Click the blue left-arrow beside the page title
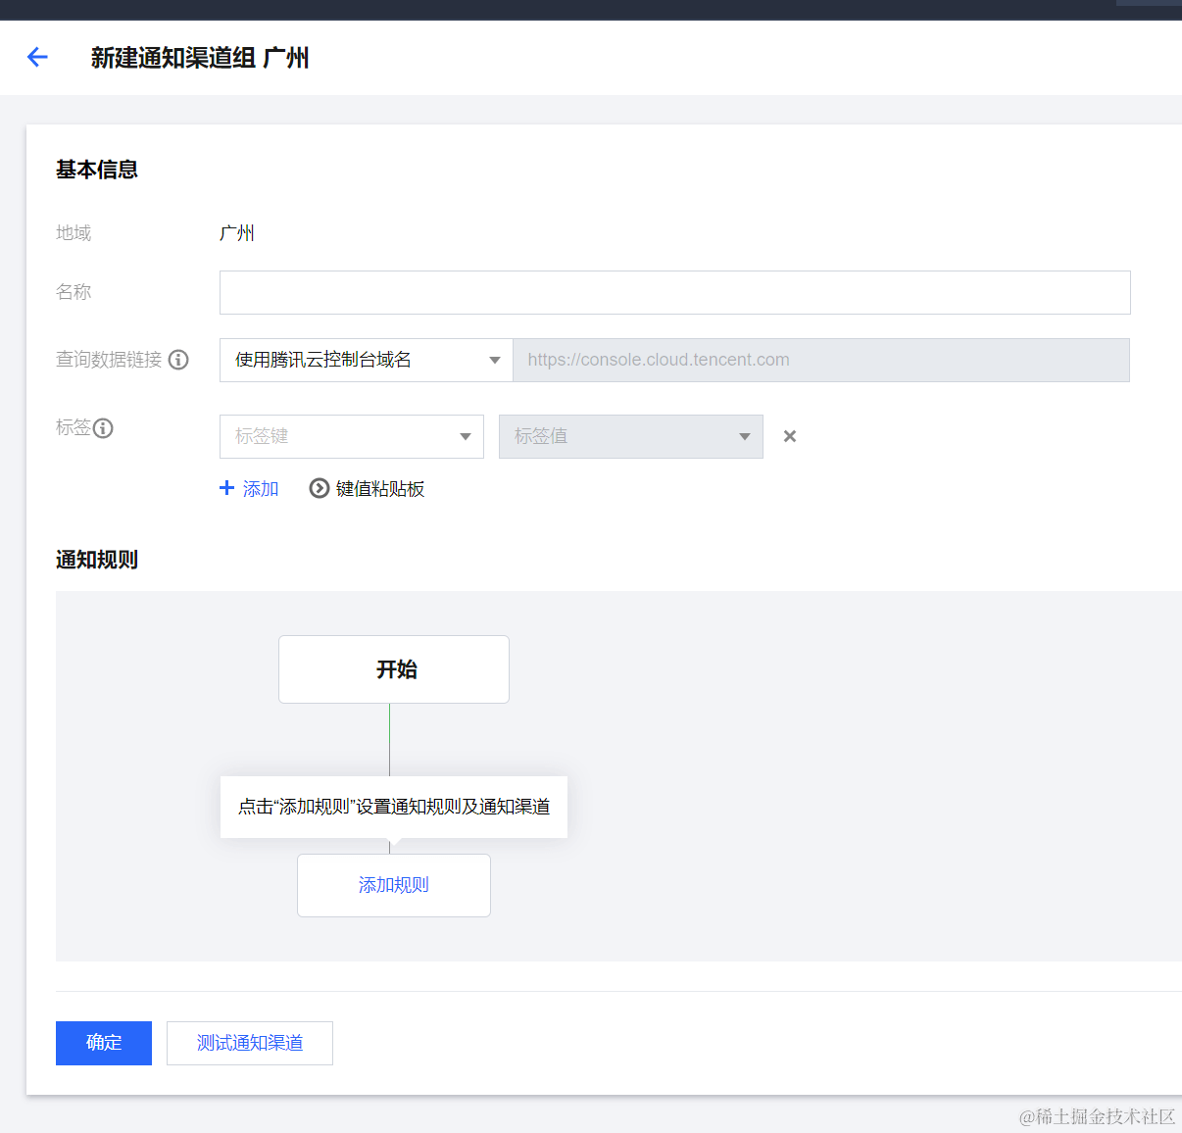 tap(36, 57)
